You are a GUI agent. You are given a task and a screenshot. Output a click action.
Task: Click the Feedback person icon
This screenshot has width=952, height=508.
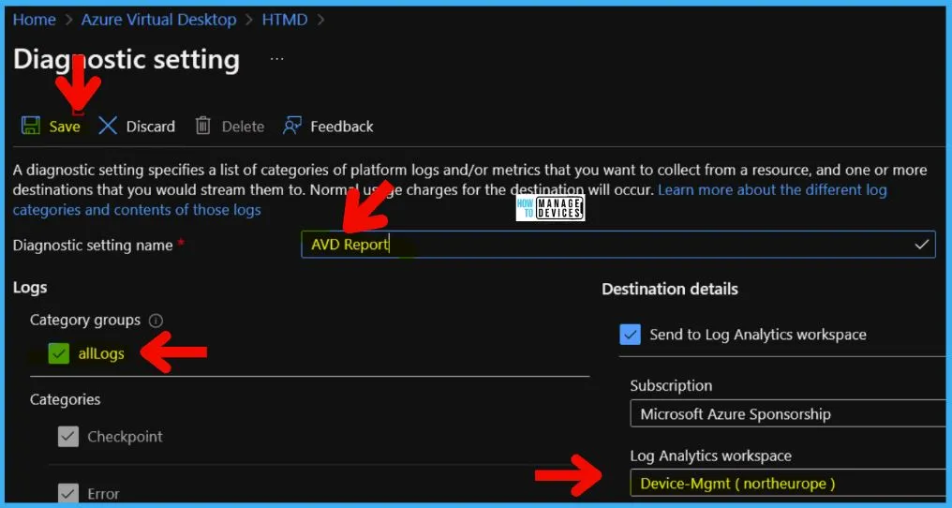point(292,126)
